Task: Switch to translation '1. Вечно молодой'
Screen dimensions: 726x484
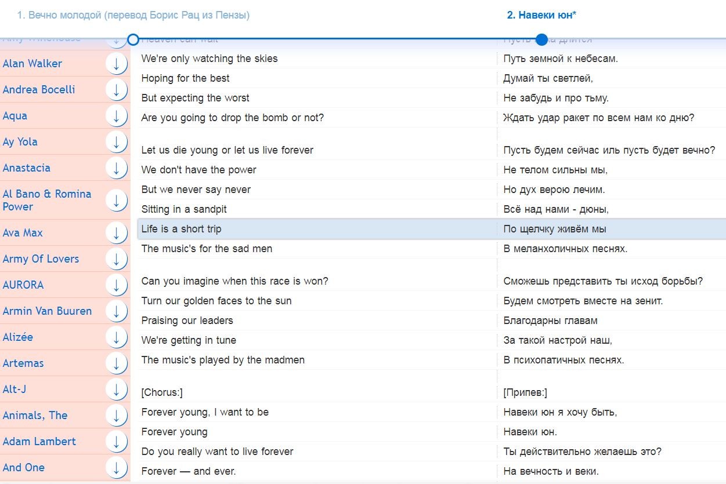Action: [133, 16]
